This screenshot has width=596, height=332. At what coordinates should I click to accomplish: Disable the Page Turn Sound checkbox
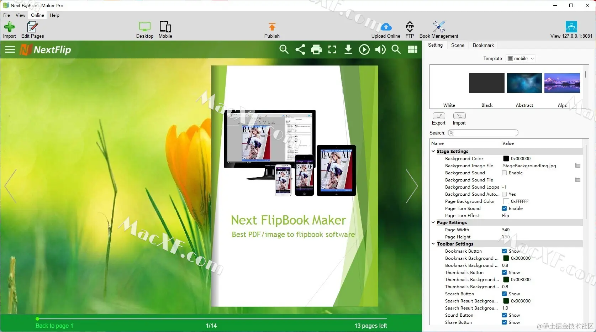(505, 209)
